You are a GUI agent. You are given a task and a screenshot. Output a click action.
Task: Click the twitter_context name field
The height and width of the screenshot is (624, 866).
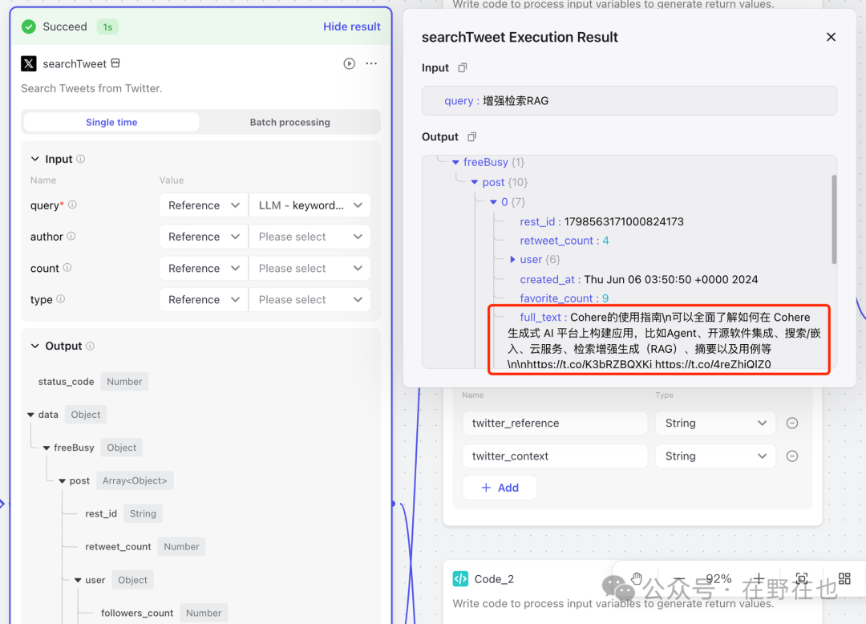tap(555, 456)
